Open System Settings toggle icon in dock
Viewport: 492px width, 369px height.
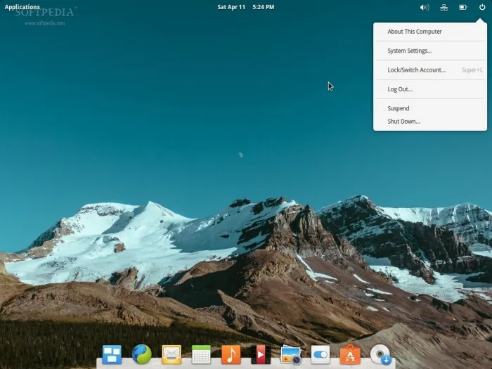(321, 354)
